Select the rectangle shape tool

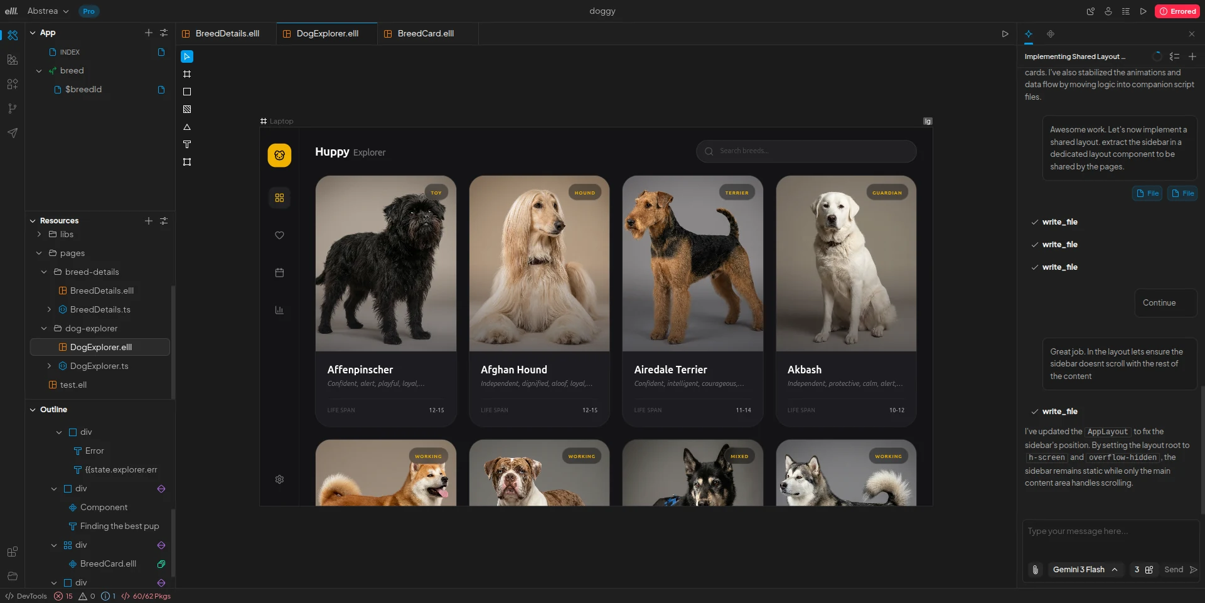tap(187, 92)
